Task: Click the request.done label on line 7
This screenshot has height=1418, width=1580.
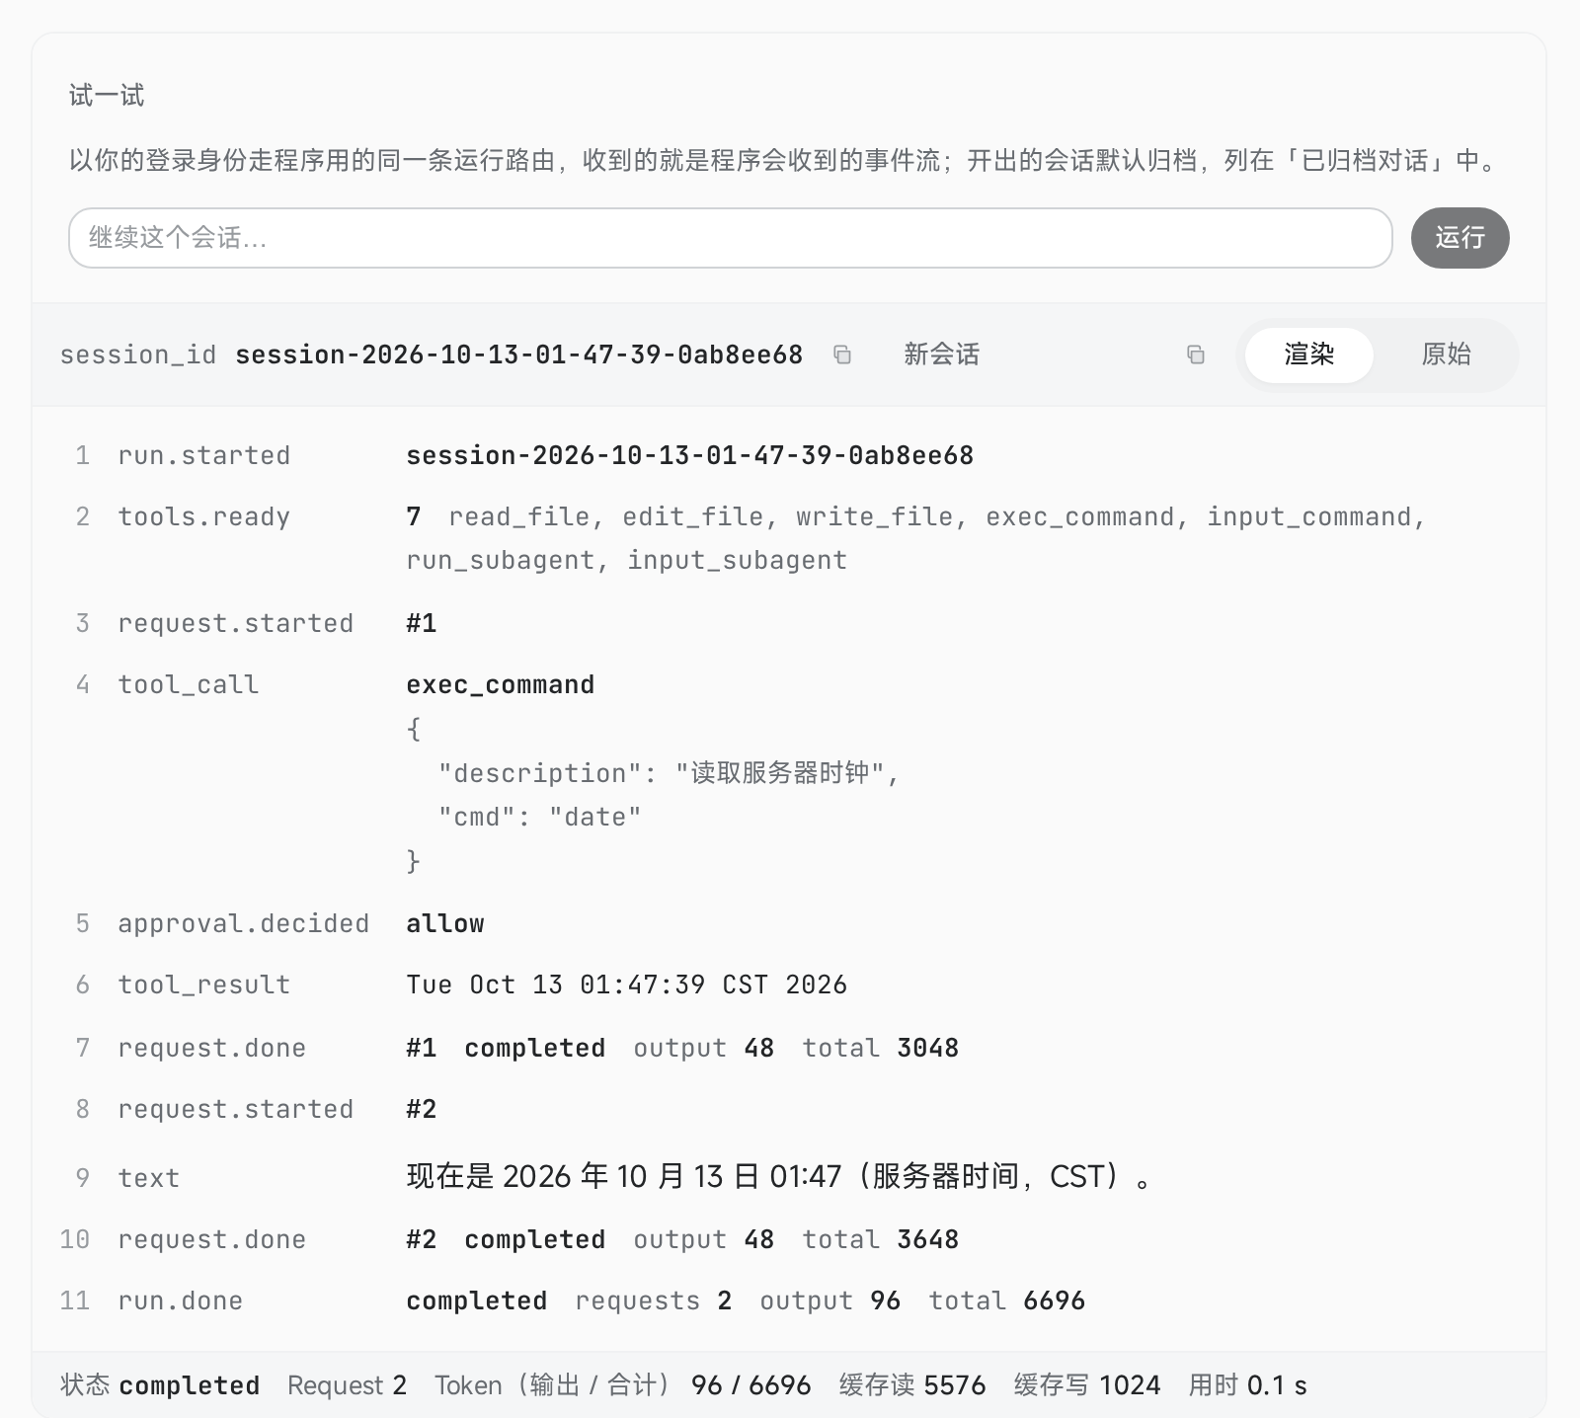Action: (x=211, y=1048)
